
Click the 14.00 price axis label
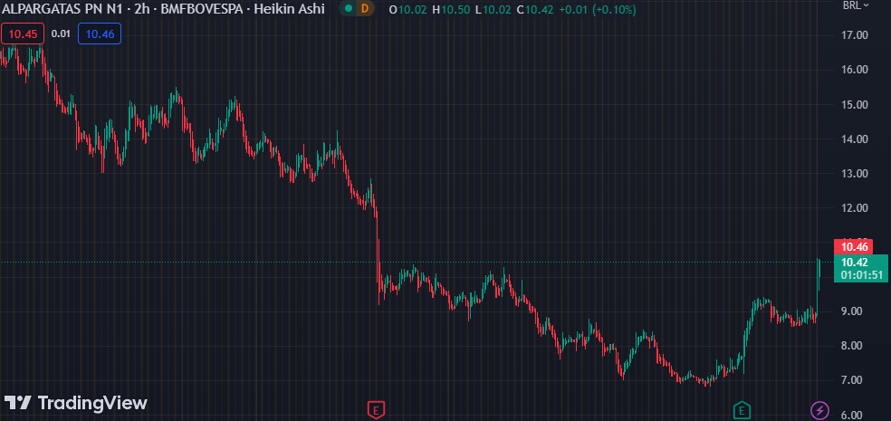[856, 139]
